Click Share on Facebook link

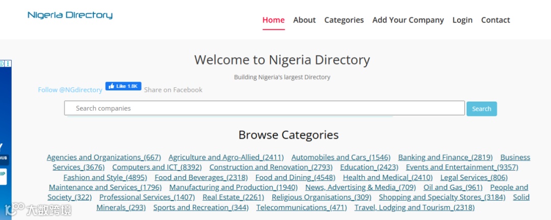point(173,90)
